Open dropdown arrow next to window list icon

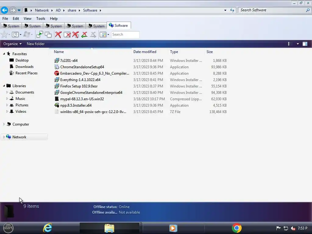[x=108, y=35]
